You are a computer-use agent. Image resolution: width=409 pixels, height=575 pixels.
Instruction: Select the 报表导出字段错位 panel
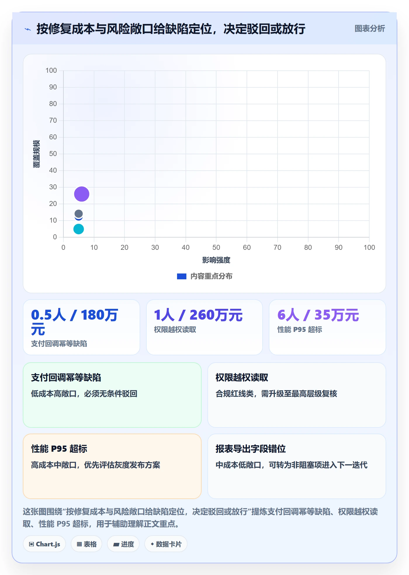tap(297, 466)
